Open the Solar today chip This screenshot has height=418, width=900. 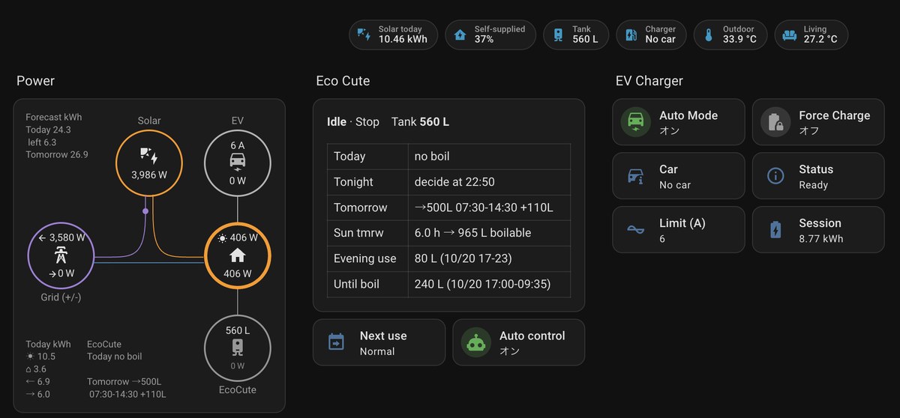394,34
